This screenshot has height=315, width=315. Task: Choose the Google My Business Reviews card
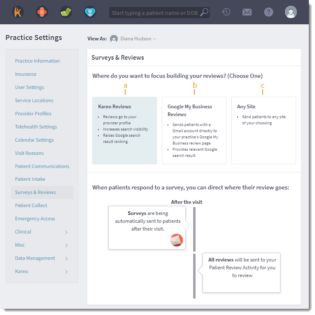tap(194, 131)
